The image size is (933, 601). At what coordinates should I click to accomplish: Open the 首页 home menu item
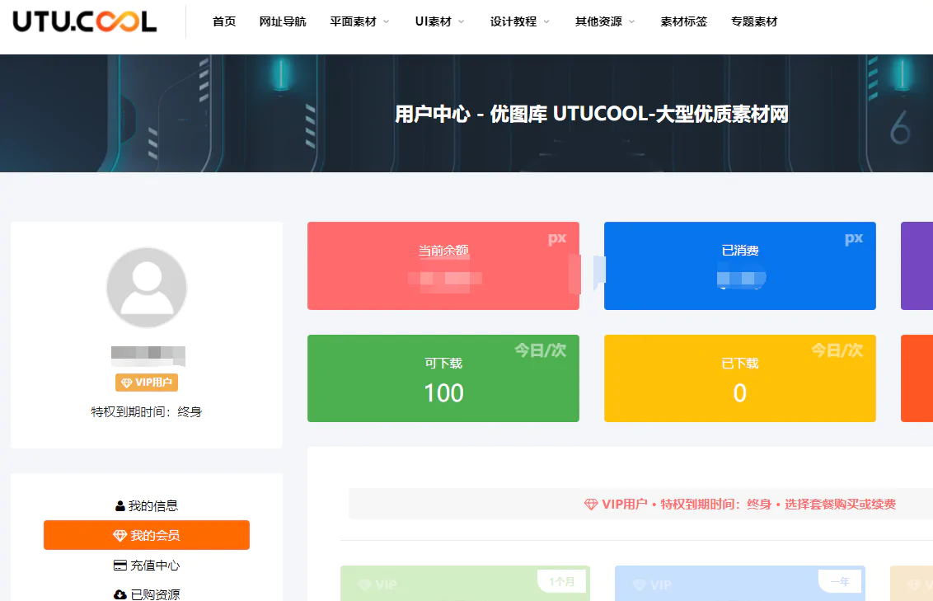point(224,21)
